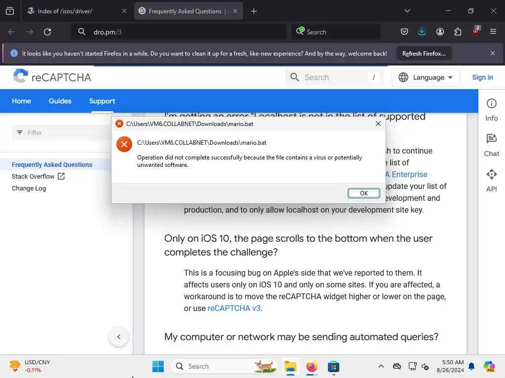This screenshot has height=378, width=505.
Task: Open the Support nav tab
Action: click(x=102, y=101)
